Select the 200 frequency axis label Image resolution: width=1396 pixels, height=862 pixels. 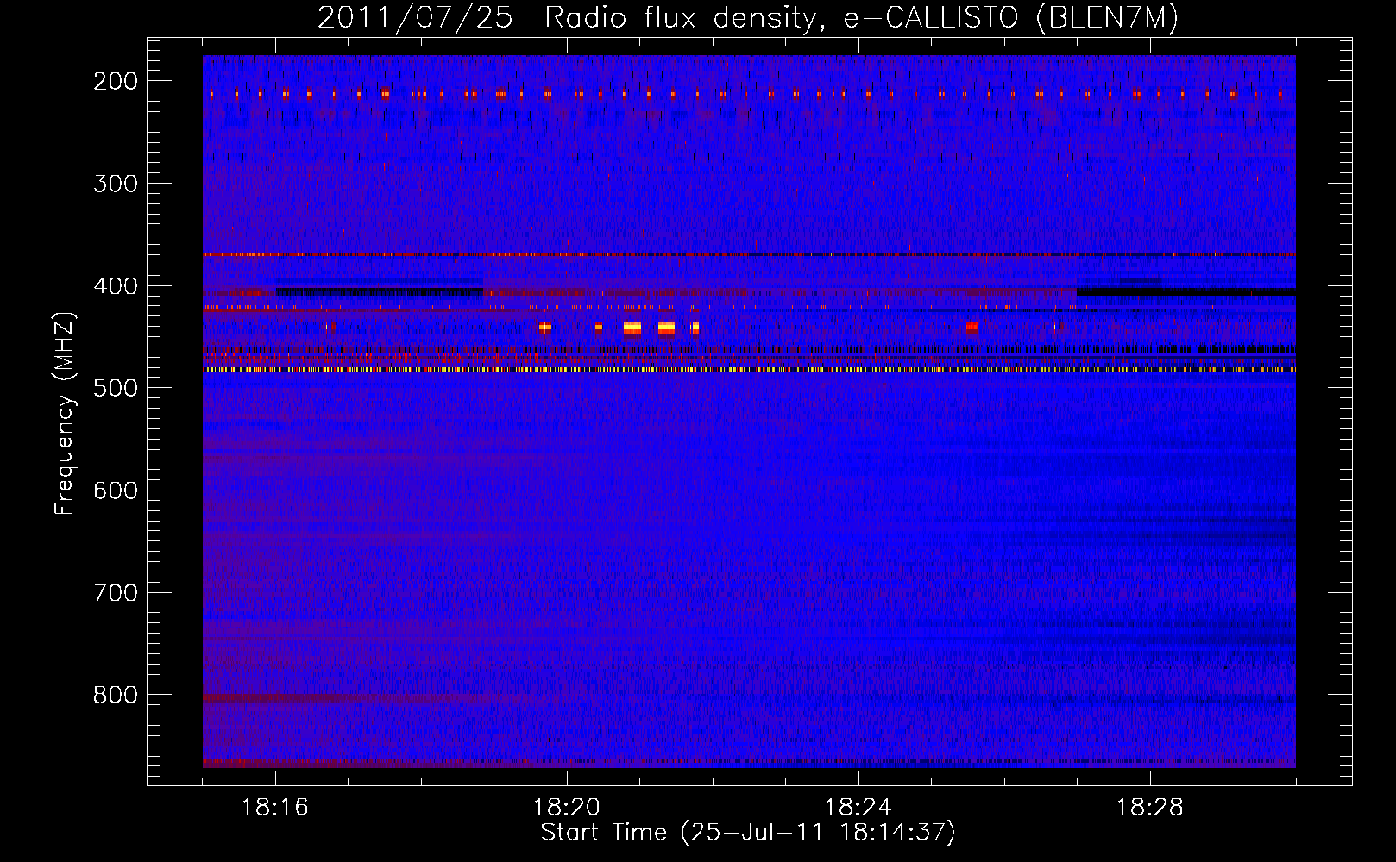coord(115,81)
